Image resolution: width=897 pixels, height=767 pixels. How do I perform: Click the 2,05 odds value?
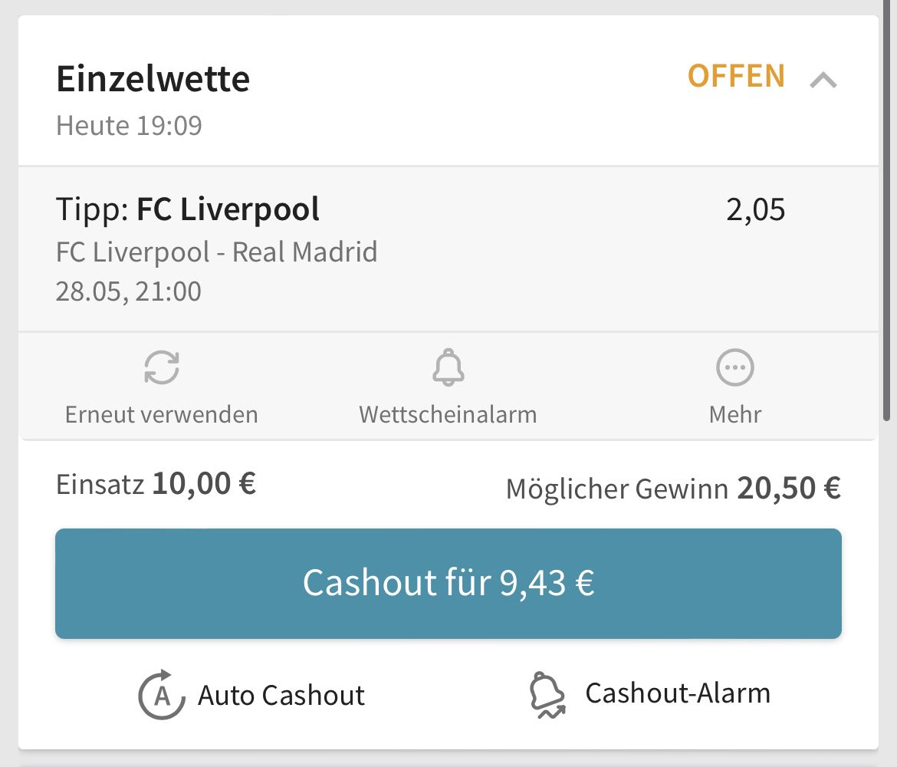click(755, 209)
